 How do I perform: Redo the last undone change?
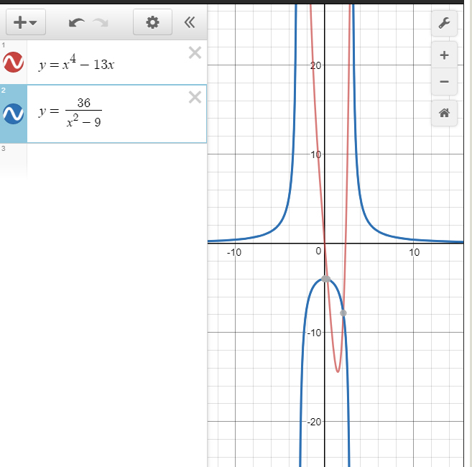101,22
